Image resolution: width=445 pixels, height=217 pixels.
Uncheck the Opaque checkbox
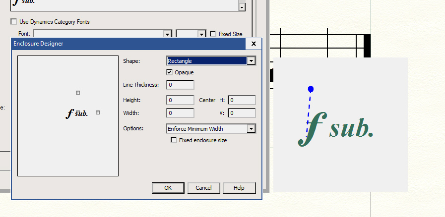point(170,72)
